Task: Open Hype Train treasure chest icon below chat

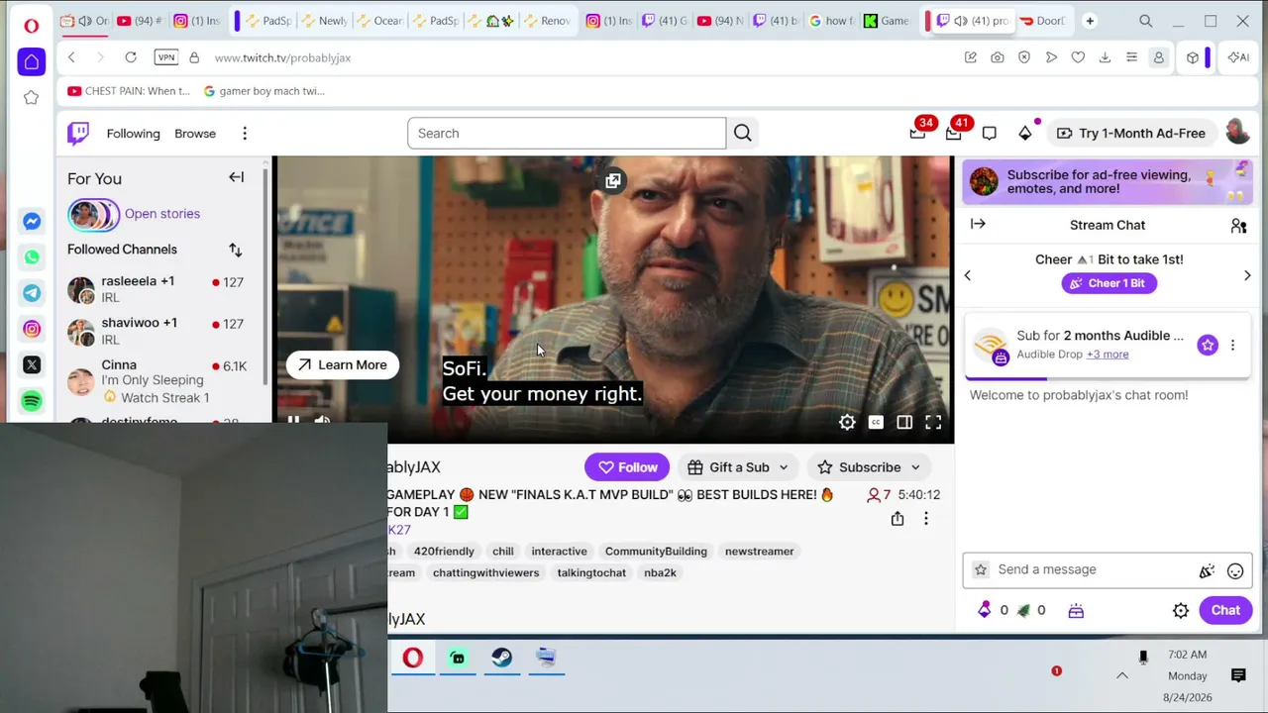Action: 1076,611
